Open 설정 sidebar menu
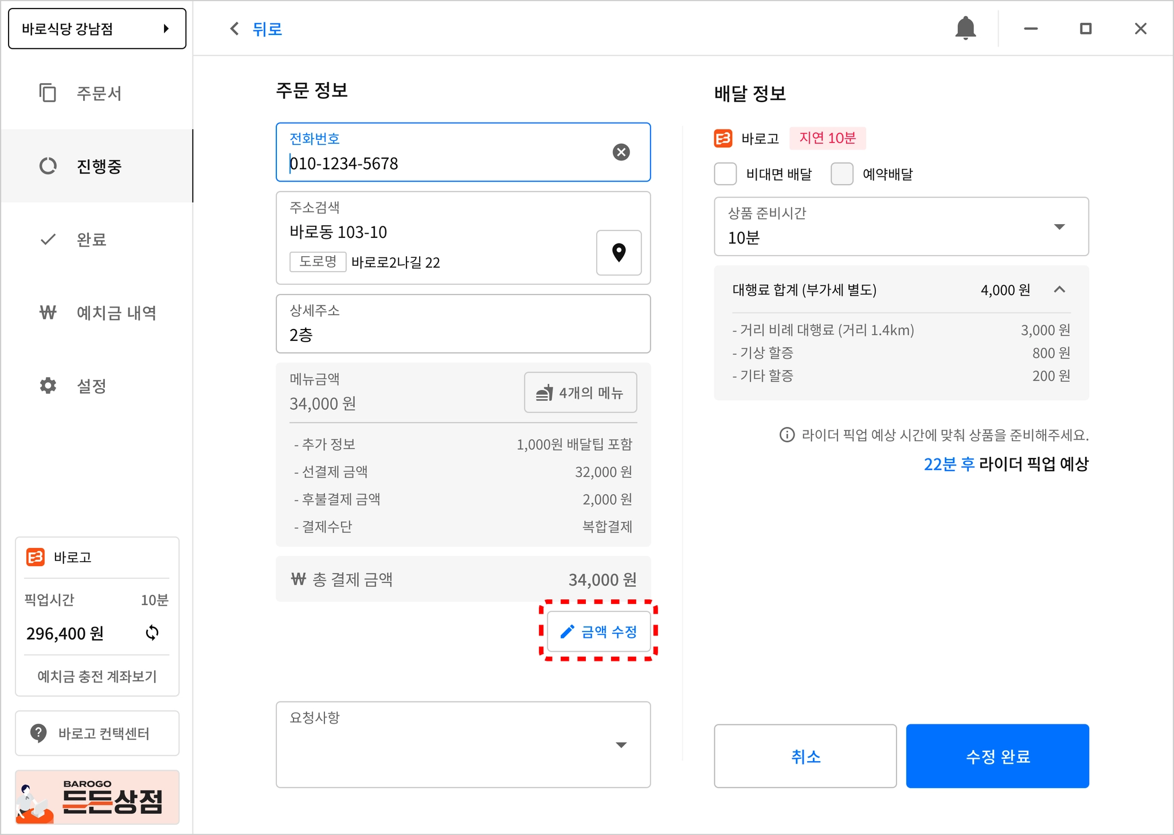 coord(92,386)
